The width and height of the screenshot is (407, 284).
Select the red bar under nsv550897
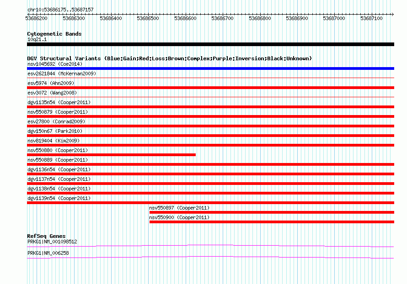(x=272, y=212)
